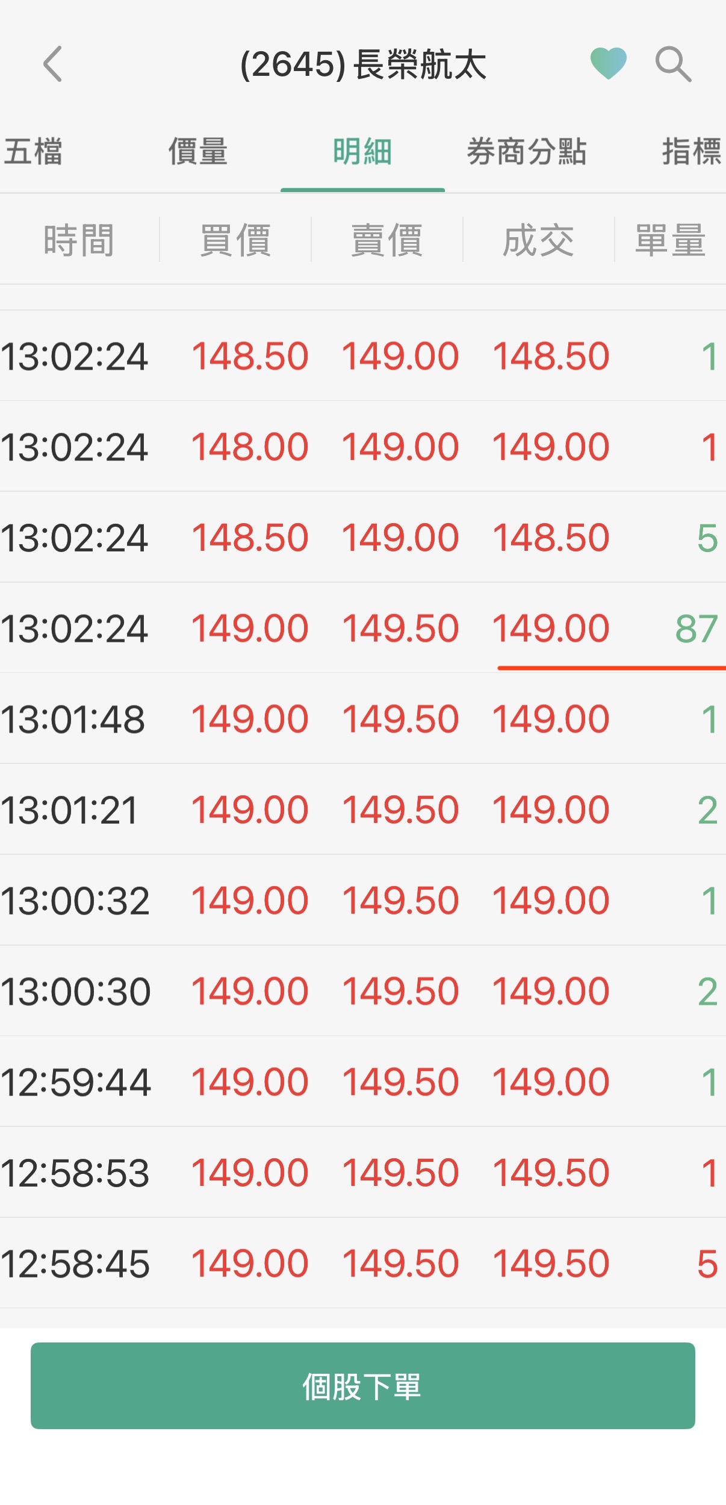Switch to the 指標 tab
This screenshot has width=726, height=1505.
691,151
